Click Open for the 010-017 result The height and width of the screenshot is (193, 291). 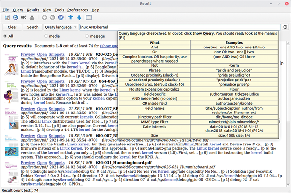click(42, 109)
